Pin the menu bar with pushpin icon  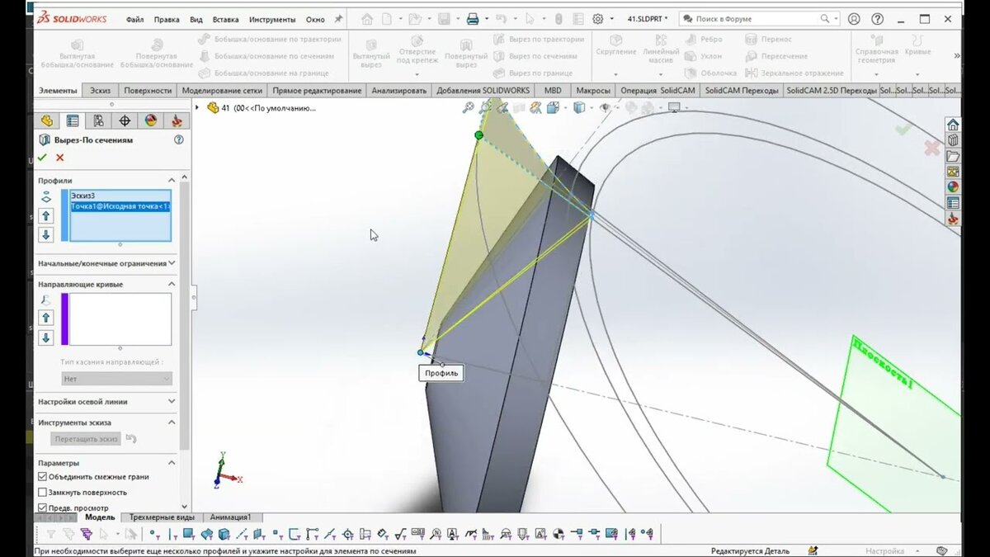pyautogui.click(x=338, y=19)
